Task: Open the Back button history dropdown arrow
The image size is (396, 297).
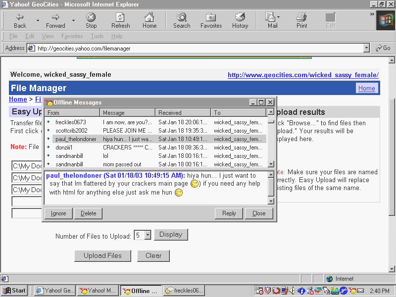Action: click(x=38, y=20)
